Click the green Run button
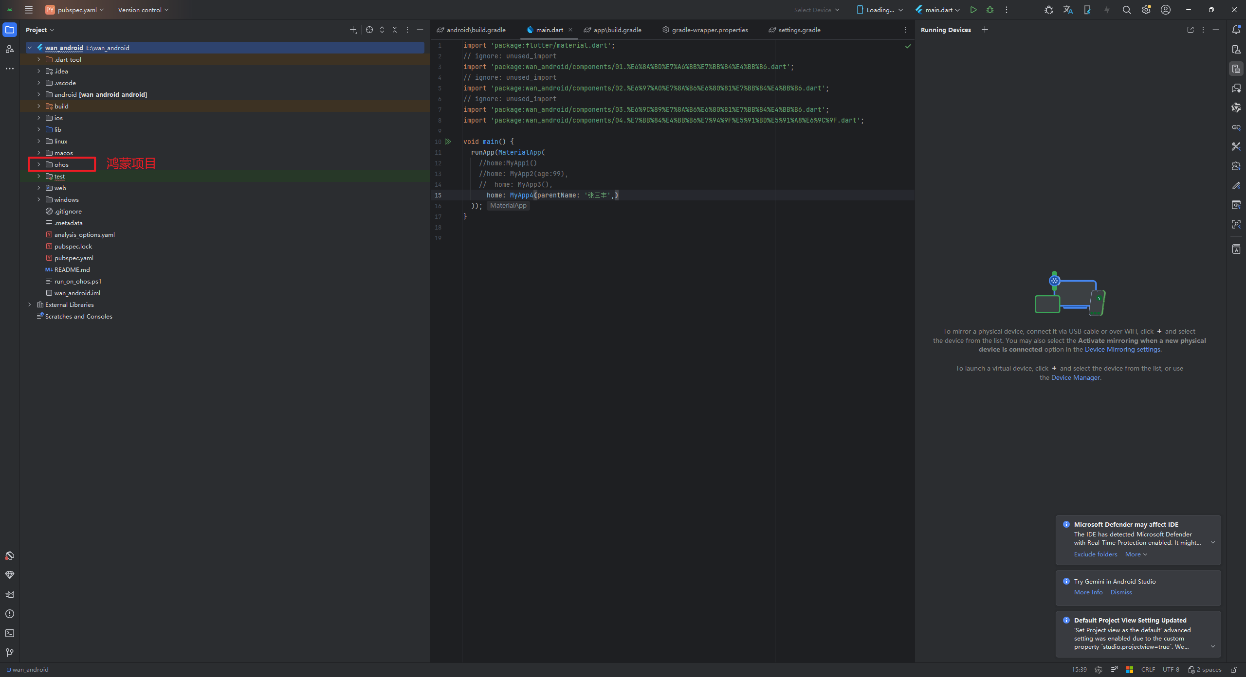This screenshot has width=1246, height=677. click(x=973, y=10)
